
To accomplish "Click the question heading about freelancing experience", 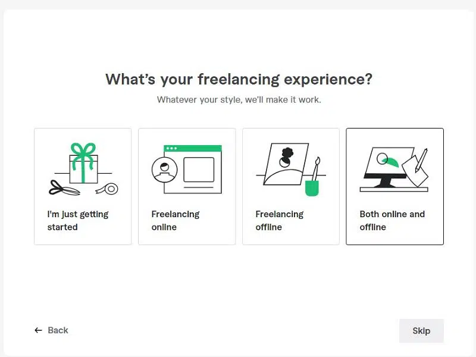I will pos(238,79).
